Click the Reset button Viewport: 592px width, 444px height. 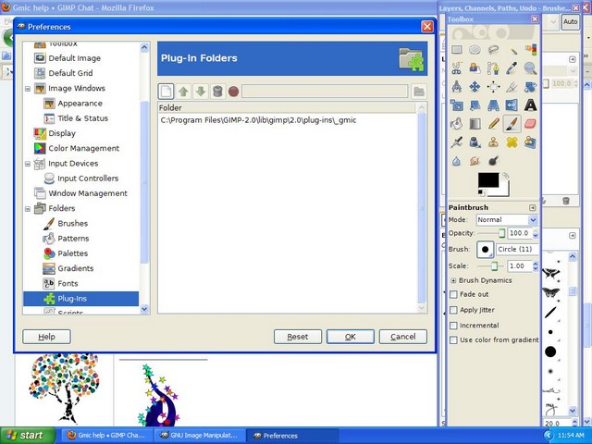tap(298, 337)
